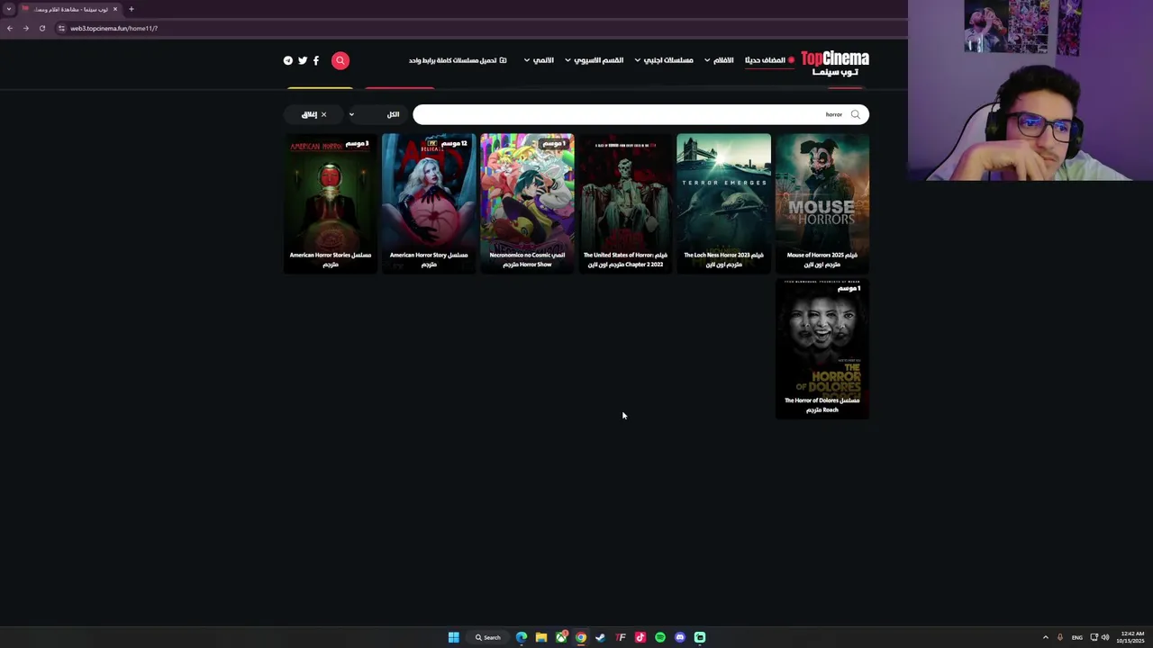The height and width of the screenshot is (648, 1153).
Task: Expand the الافلام menu
Action: pyautogui.click(x=719, y=60)
